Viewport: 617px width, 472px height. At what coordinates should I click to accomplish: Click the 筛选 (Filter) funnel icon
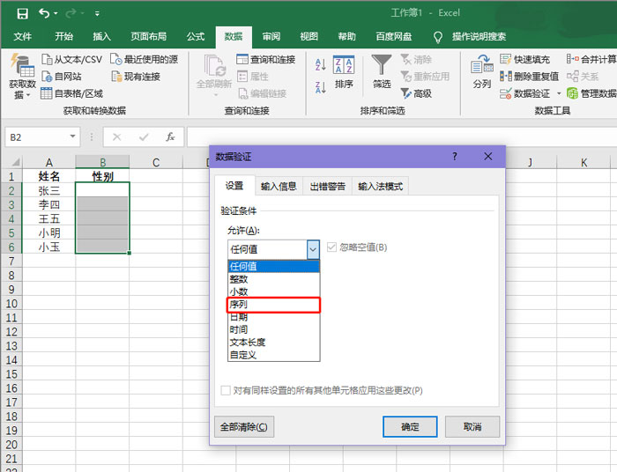coord(381,65)
